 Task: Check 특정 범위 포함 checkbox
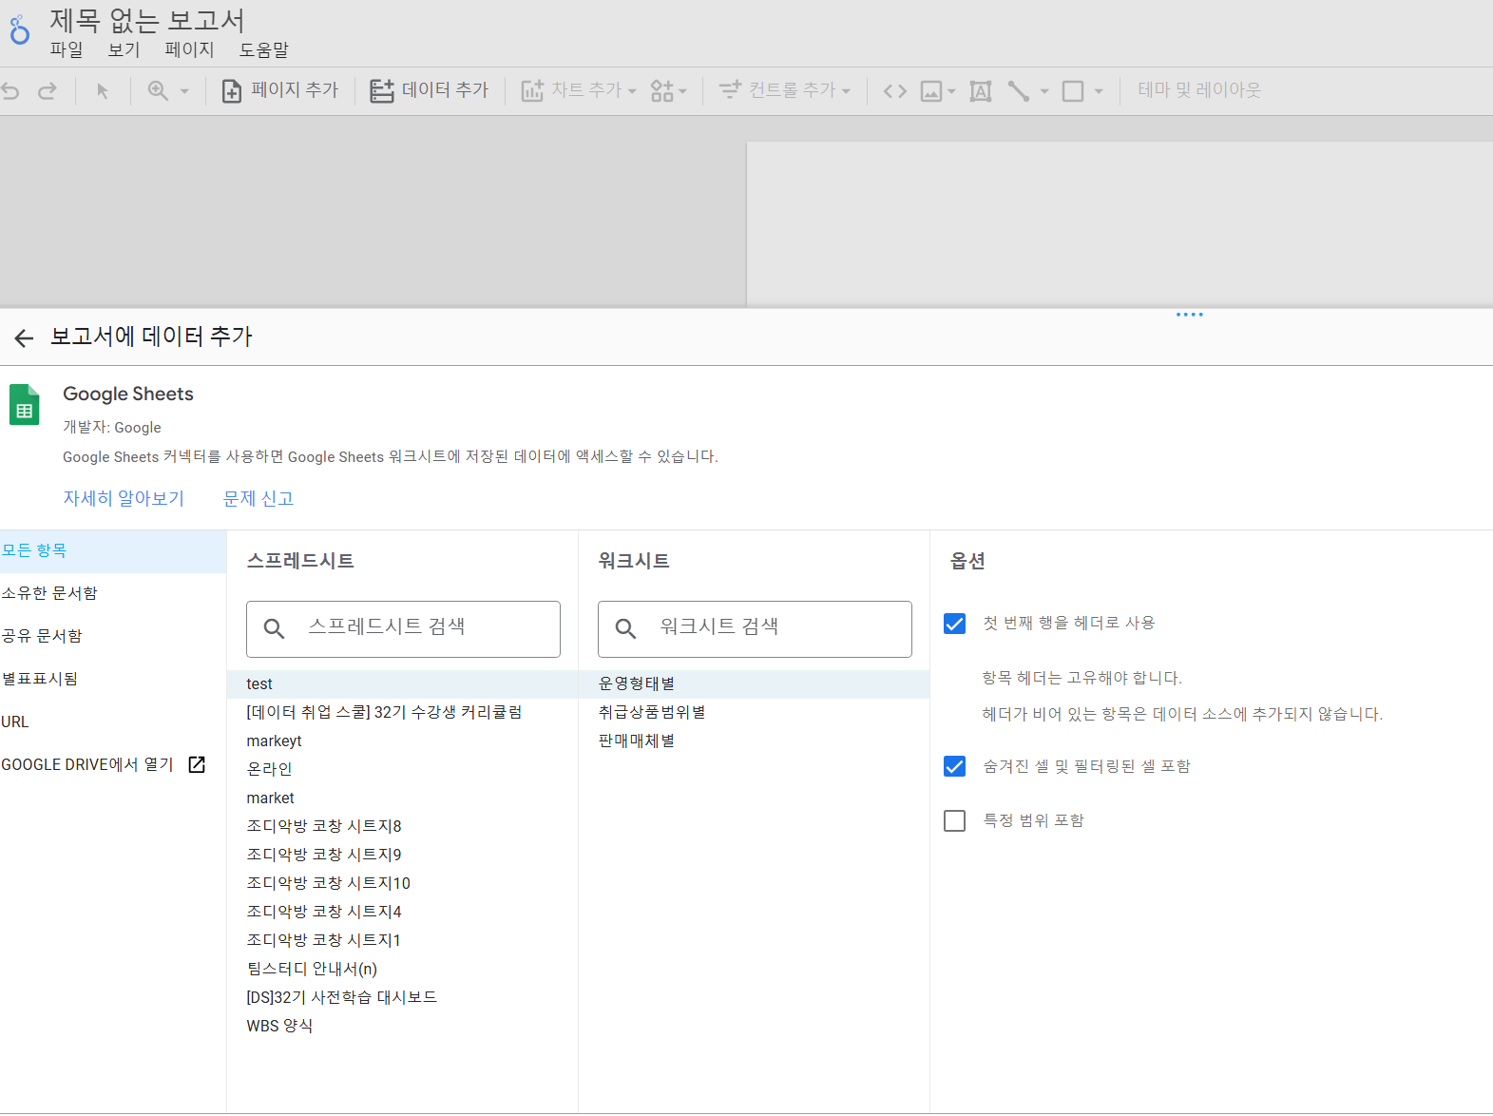tap(955, 820)
